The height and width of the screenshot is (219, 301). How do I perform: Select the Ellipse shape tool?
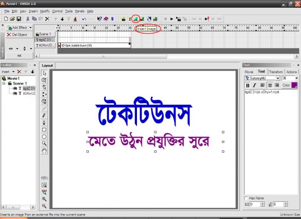[44, 137]
